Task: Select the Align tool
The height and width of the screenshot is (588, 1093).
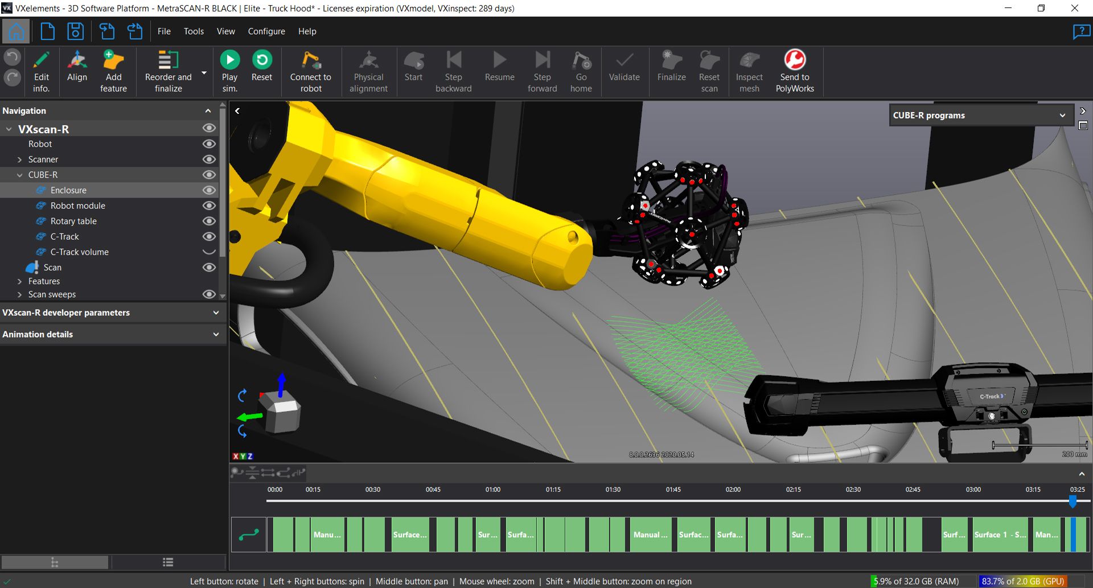Action: point(77,67)
